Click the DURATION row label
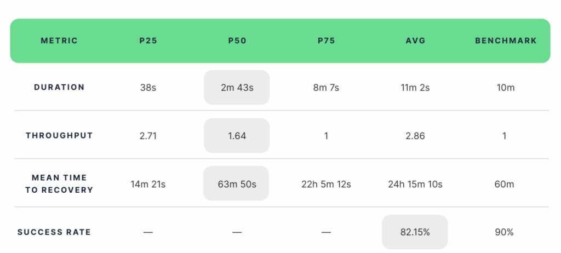Viewport: 561px width, 253px height. [59, 87]
